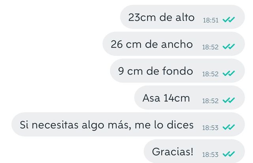Click the word 'fondo' in third message

coord(177,71)
